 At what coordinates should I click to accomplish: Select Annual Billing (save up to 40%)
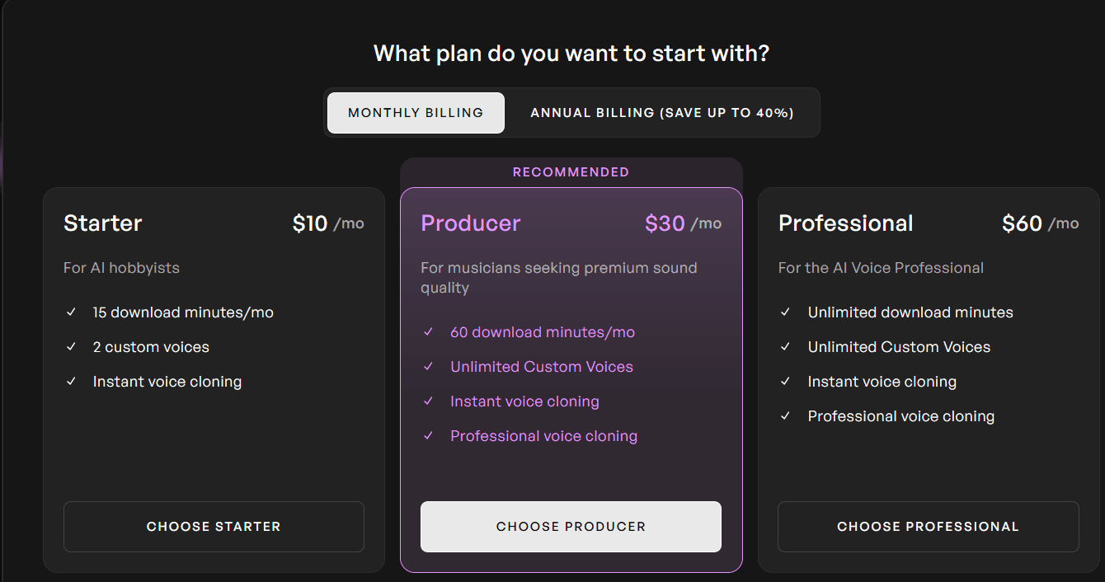[x=662, y=113]
